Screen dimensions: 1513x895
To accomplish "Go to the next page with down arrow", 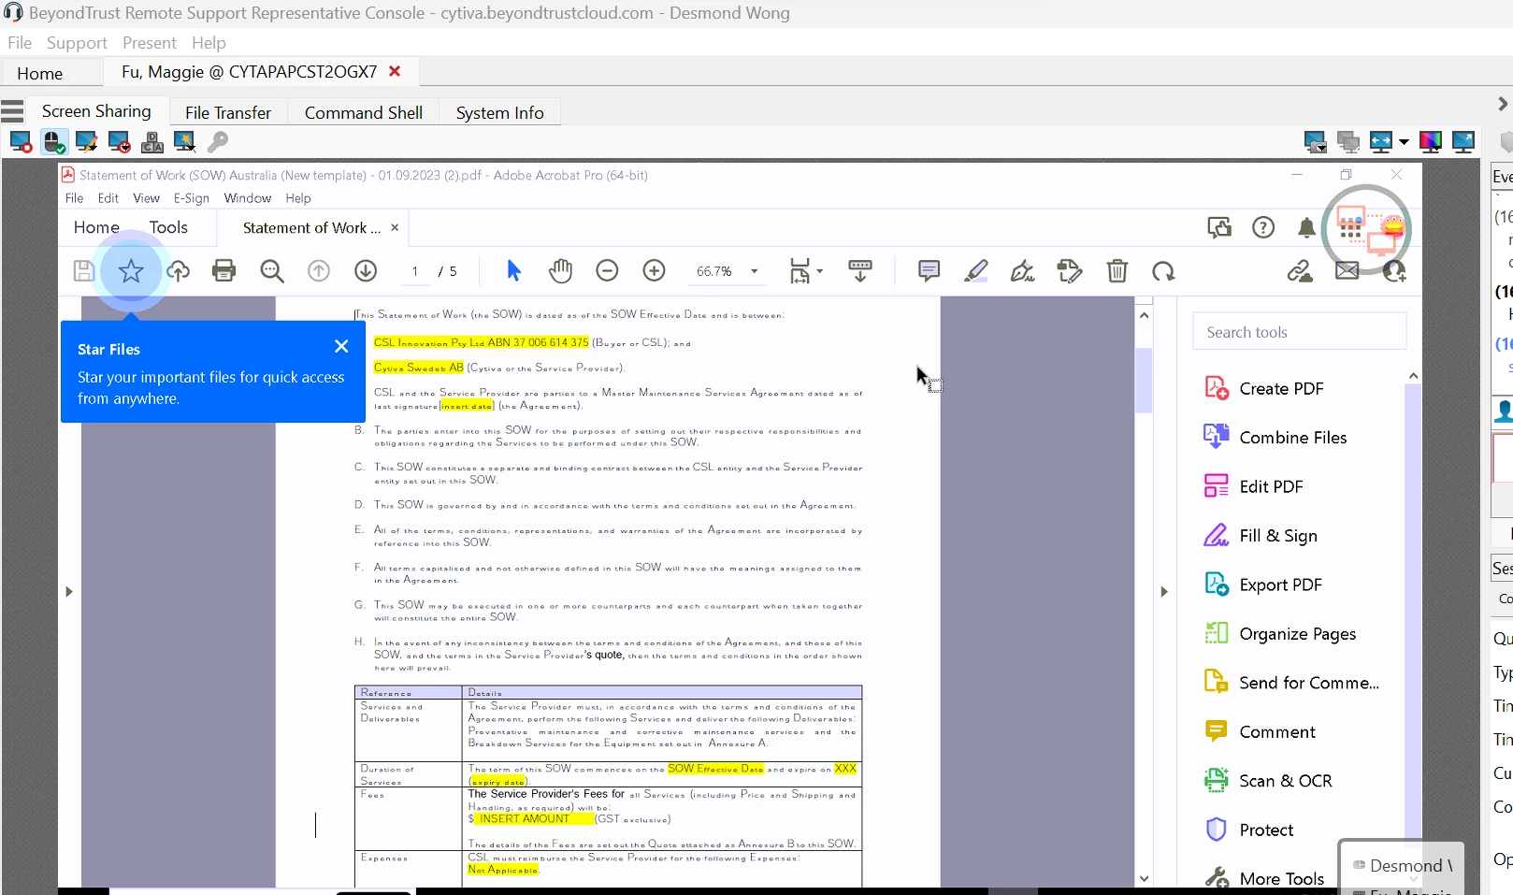I will [x=366, y=271].
